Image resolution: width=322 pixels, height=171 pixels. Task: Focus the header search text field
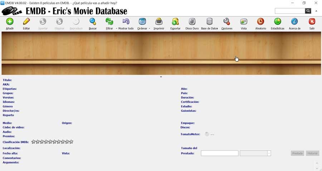coord(290,11)
